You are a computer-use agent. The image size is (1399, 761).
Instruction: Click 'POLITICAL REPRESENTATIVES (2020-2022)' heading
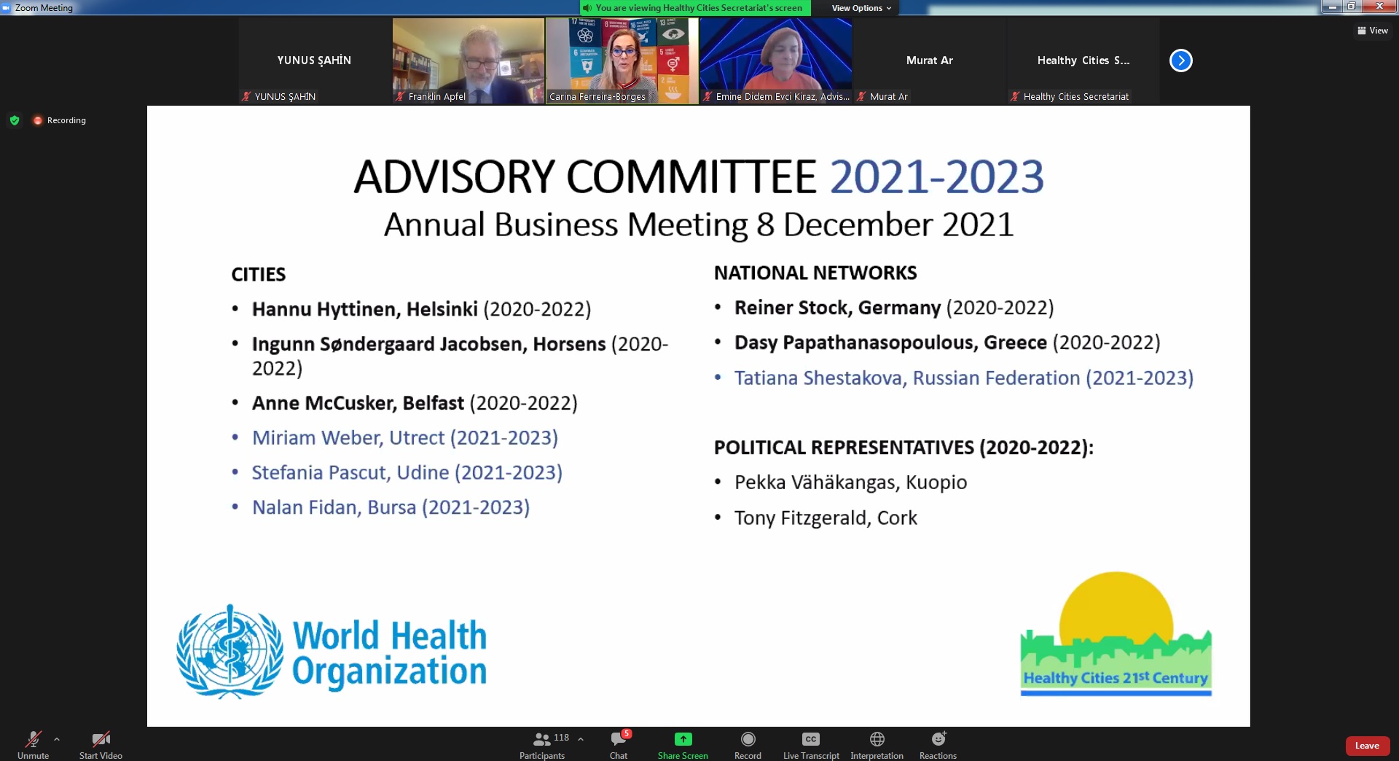point(904,448)
